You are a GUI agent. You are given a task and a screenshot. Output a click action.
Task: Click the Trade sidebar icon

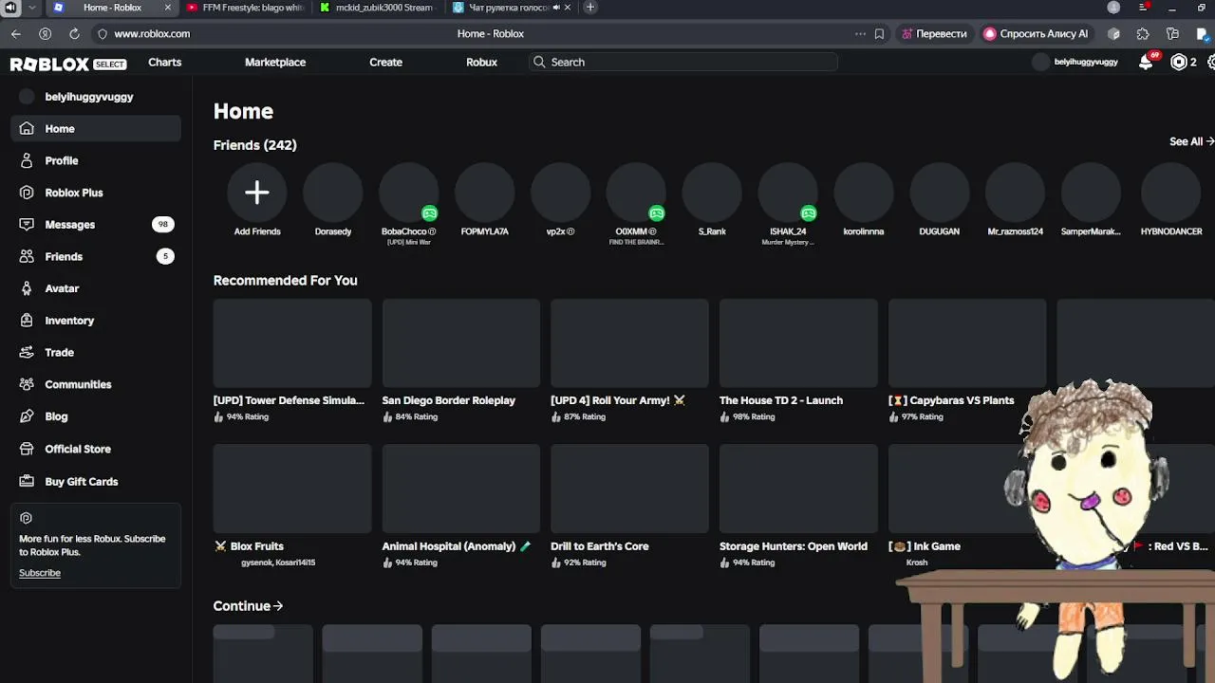coord(27,353)
